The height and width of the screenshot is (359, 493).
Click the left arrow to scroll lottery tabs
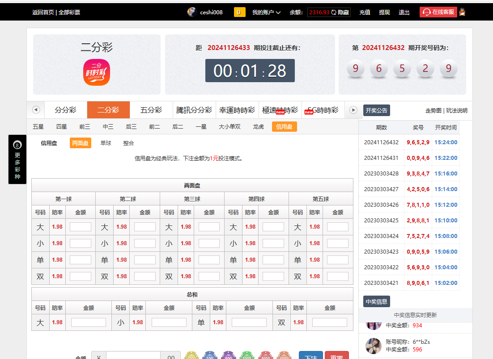[36, 109]
